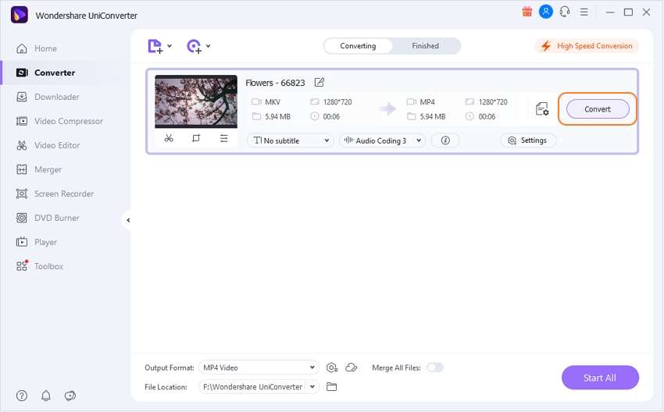664x412 pixels.
Task: Rename Flowers - 66823 with edit icon
Action: point(320,83)
